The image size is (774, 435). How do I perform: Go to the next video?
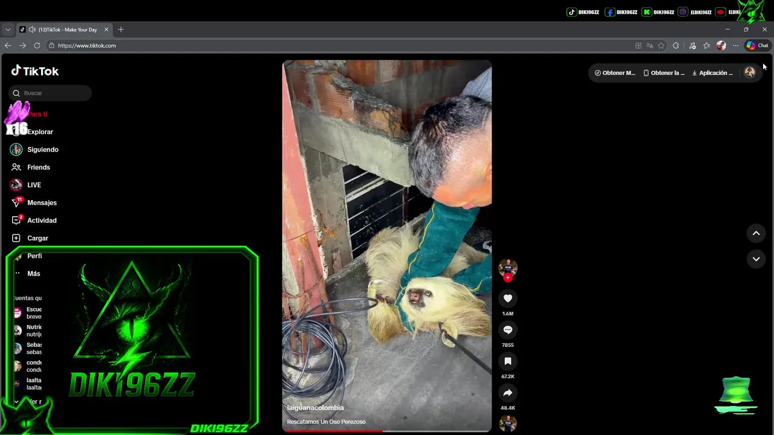click(756, 259)
